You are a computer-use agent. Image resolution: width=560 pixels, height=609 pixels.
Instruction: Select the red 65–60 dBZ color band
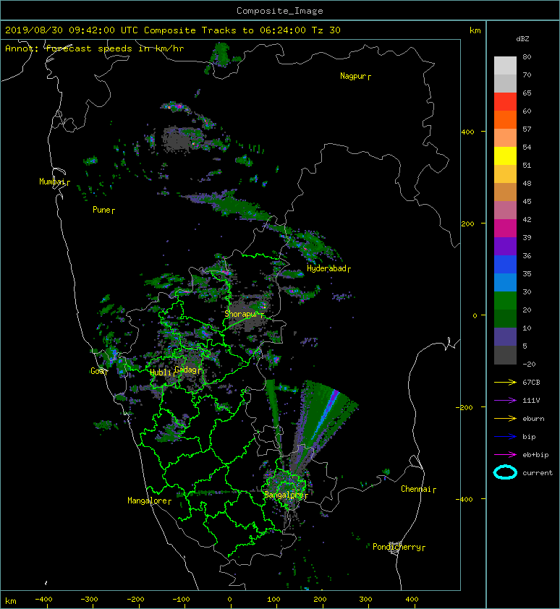coord(505,102)
